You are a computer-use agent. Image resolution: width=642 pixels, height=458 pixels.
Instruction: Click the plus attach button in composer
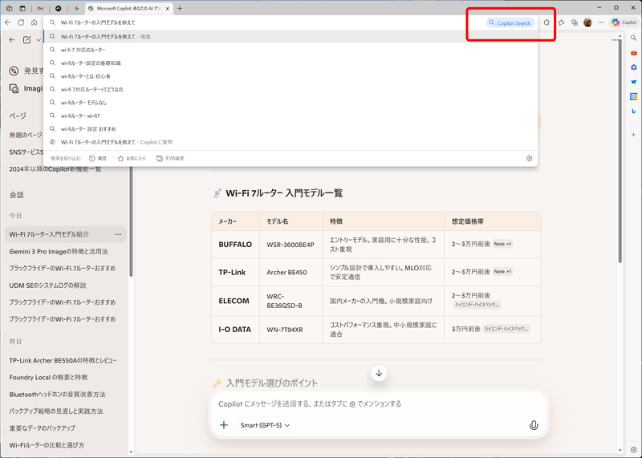click(x=224, y=425)
